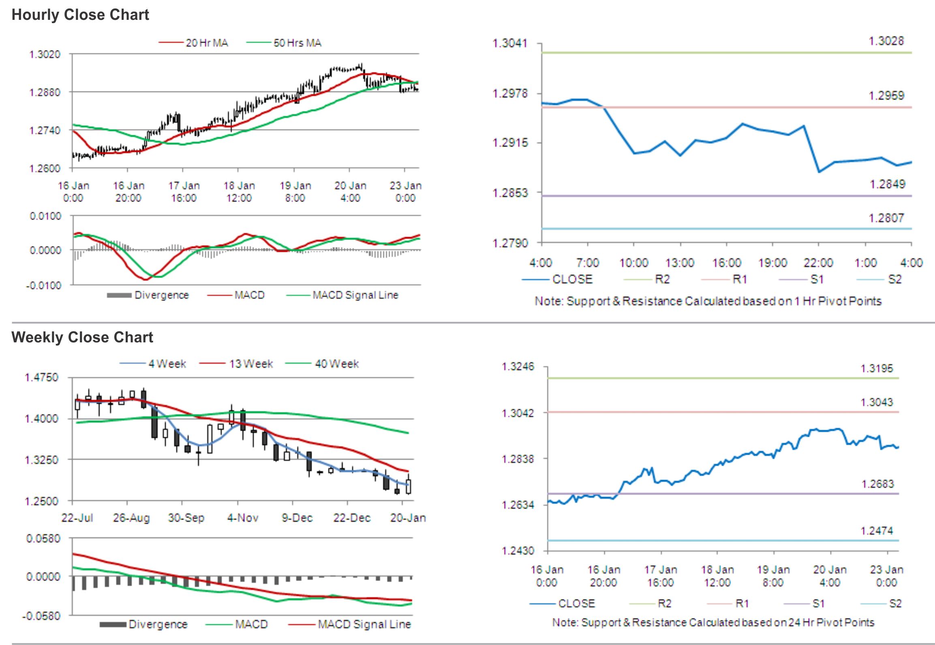
Task: Click the 10:00 time axis label
Action: [x=634, y=263]
